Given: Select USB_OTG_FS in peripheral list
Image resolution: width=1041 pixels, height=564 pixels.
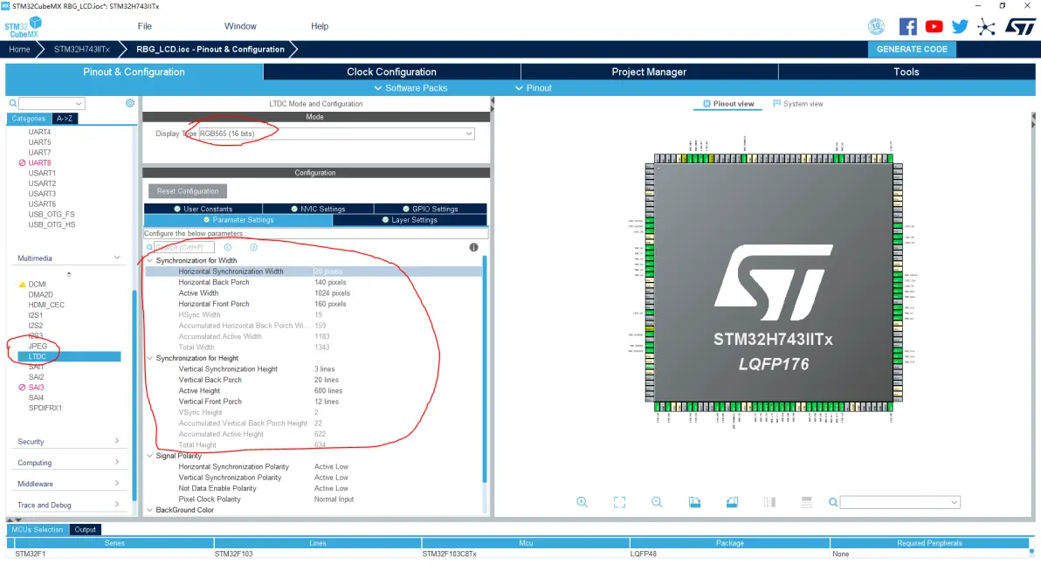Looking at the screenshot, I should tap(52, 214).
